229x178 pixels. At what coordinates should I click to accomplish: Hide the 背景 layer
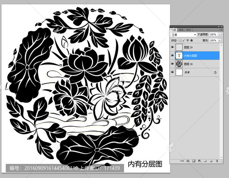pyautogui.click(x=173, y=72)
